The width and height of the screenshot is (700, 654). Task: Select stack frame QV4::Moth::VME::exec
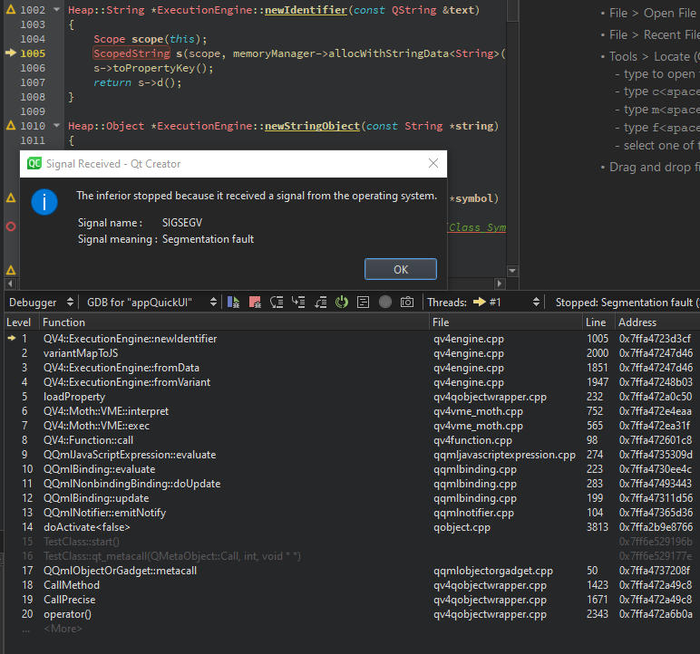click(x=353, y=426)
